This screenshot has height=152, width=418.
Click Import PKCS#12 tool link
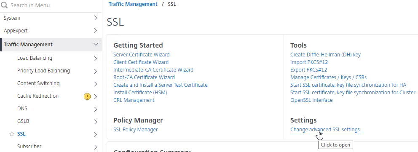pyautogui.click(x=309, y=62)
